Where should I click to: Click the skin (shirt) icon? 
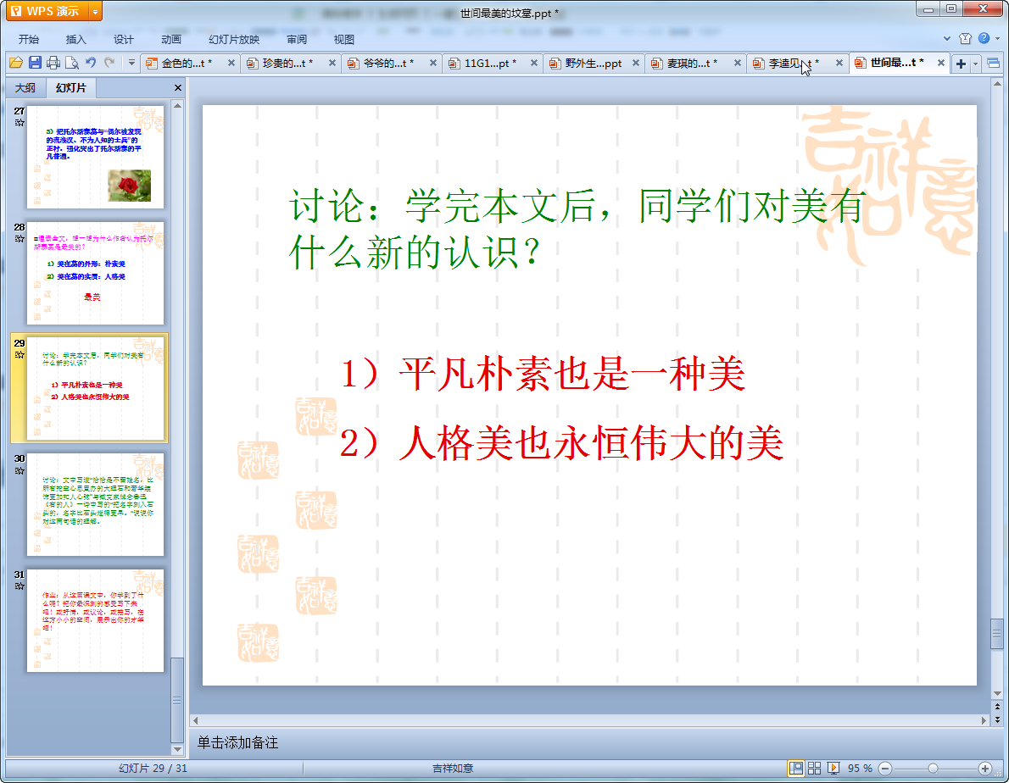(x=965, y=39)
